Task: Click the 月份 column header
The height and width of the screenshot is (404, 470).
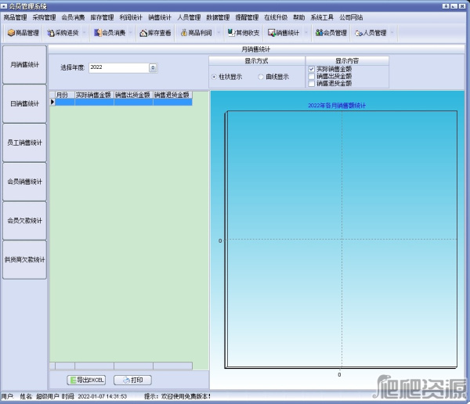Action: (65, 95)
